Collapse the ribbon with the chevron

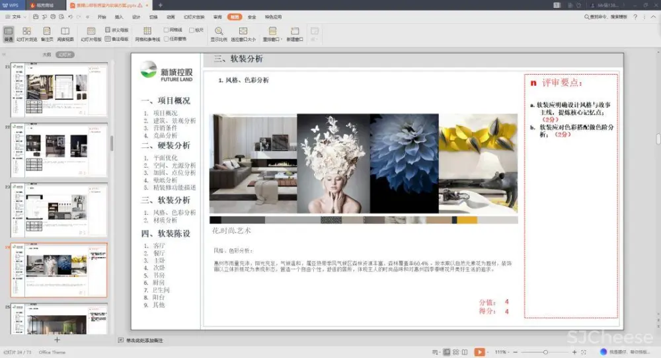coord(654,17)
